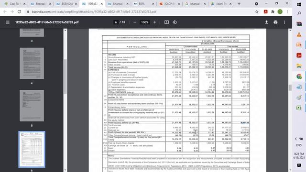Switch to the BEPL tab
This screenshot has width=306, height=172.
click(x=144, y=4)
